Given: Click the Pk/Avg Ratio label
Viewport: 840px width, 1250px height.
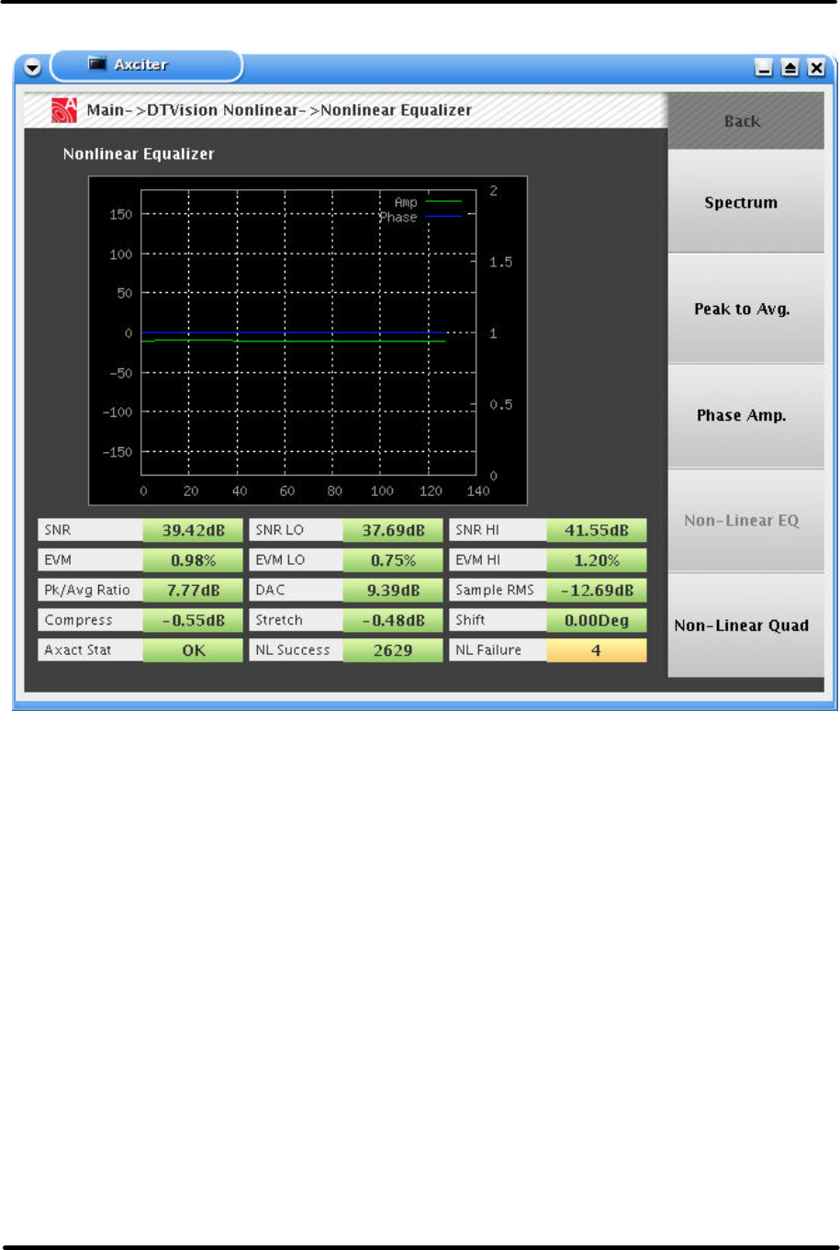Looking at the screenshot, I should 91,591.
